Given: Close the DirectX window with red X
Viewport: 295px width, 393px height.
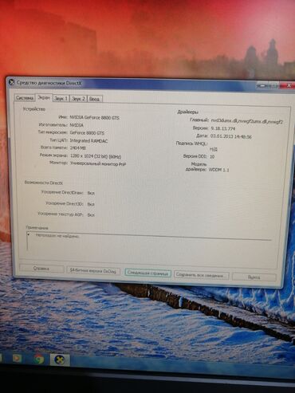Looking at the screenshot, I should 289,85.
